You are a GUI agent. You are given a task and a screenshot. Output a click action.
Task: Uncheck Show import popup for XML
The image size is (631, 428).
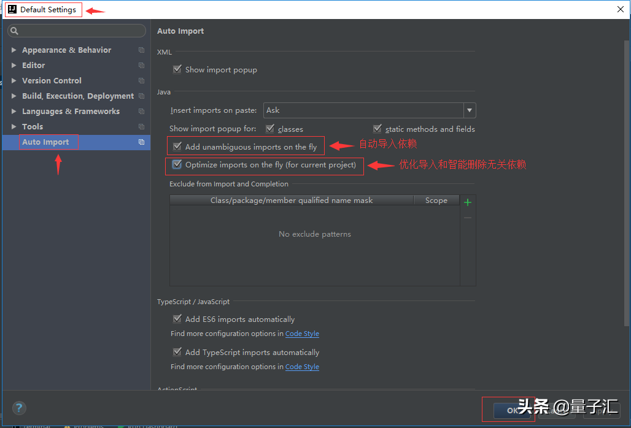coord(177,69)
